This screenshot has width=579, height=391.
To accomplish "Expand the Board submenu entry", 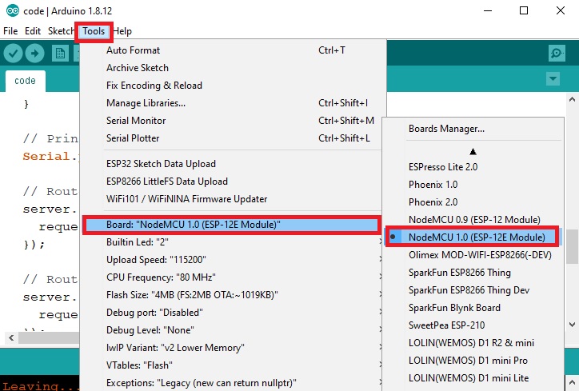I will (x=232, y=225).
